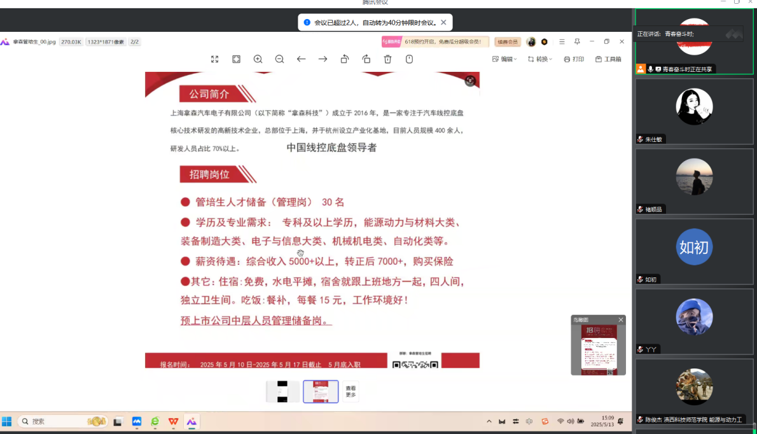This screenshot has width=757, height=434.
Task: Select the first black-and-white thumbnail in filmstrip
Action: 282,391
